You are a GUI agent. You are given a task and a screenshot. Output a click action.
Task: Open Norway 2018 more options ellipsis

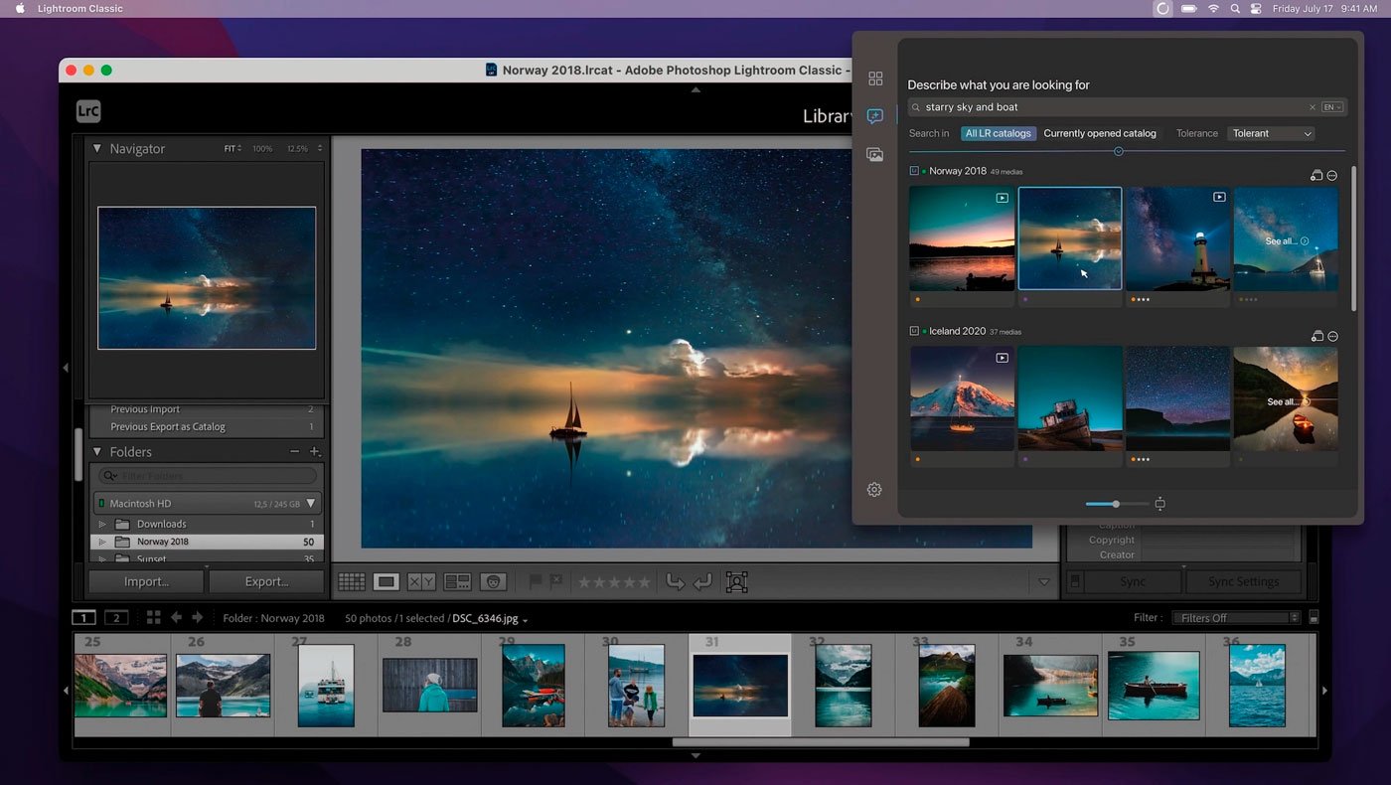(x=1332, y=176)
